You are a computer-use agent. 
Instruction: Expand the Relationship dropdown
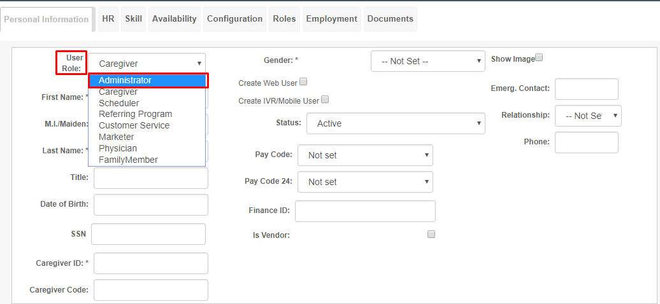[x=588, y=116]
